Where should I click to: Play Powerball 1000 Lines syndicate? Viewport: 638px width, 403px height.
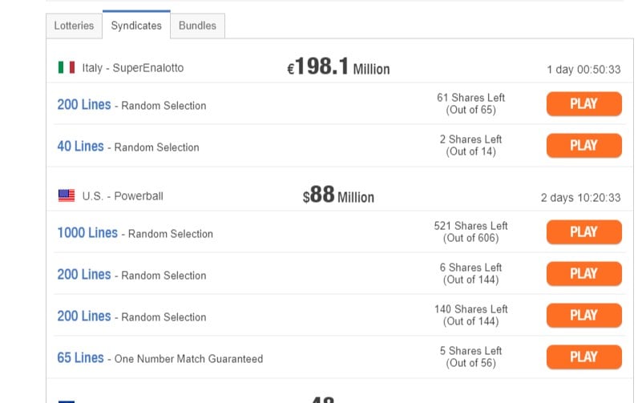coord(583,232)
